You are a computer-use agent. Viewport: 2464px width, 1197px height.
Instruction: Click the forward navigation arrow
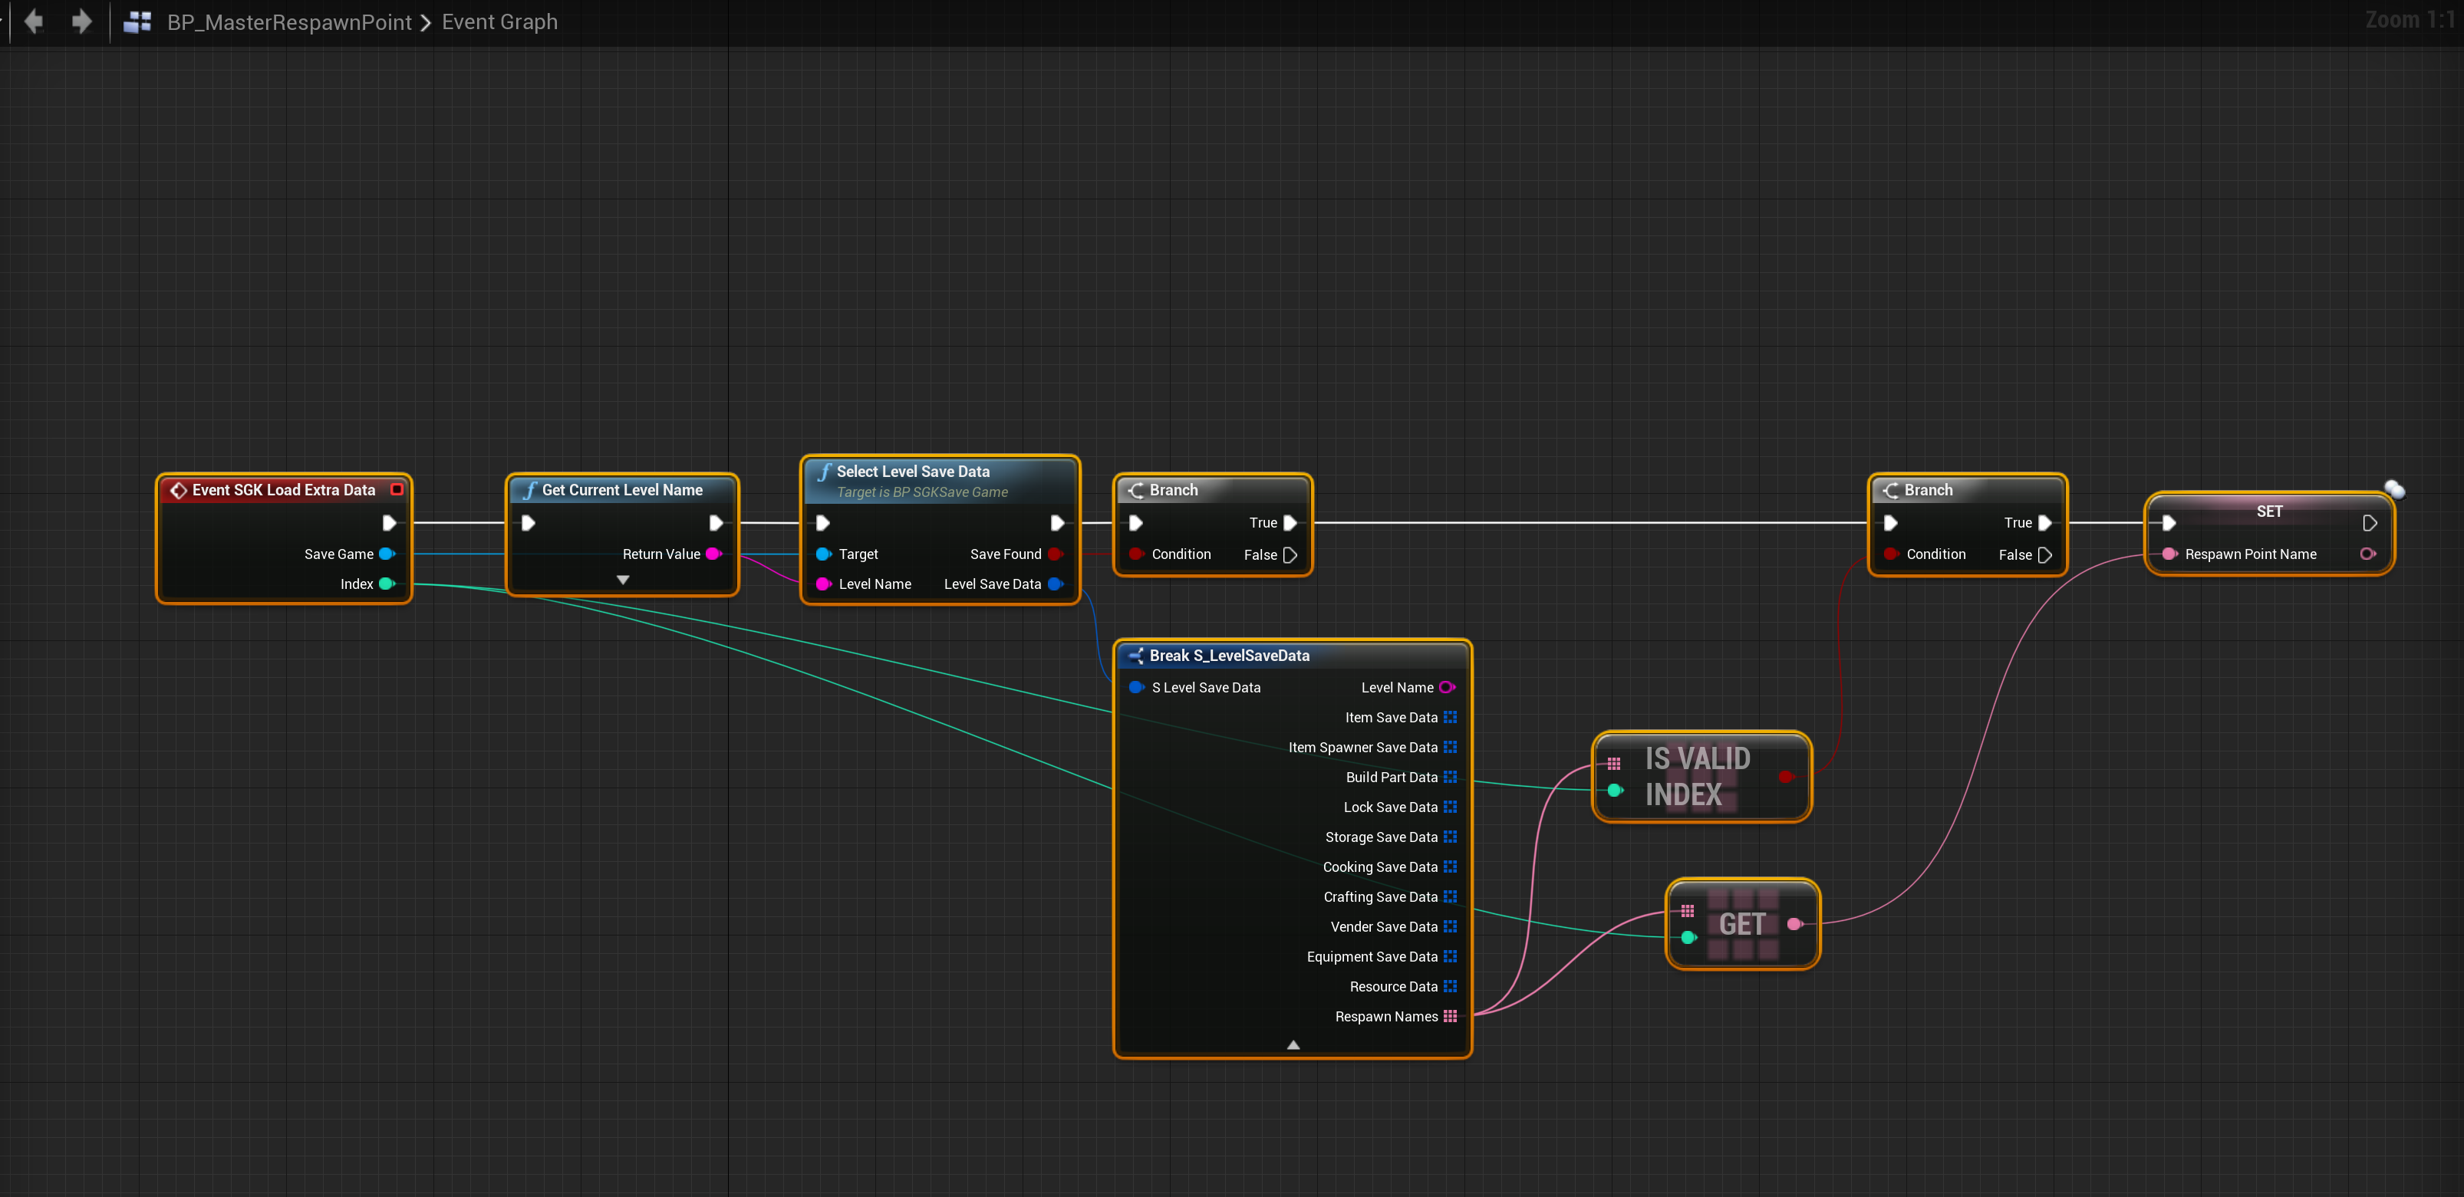[x=81, y=21]
